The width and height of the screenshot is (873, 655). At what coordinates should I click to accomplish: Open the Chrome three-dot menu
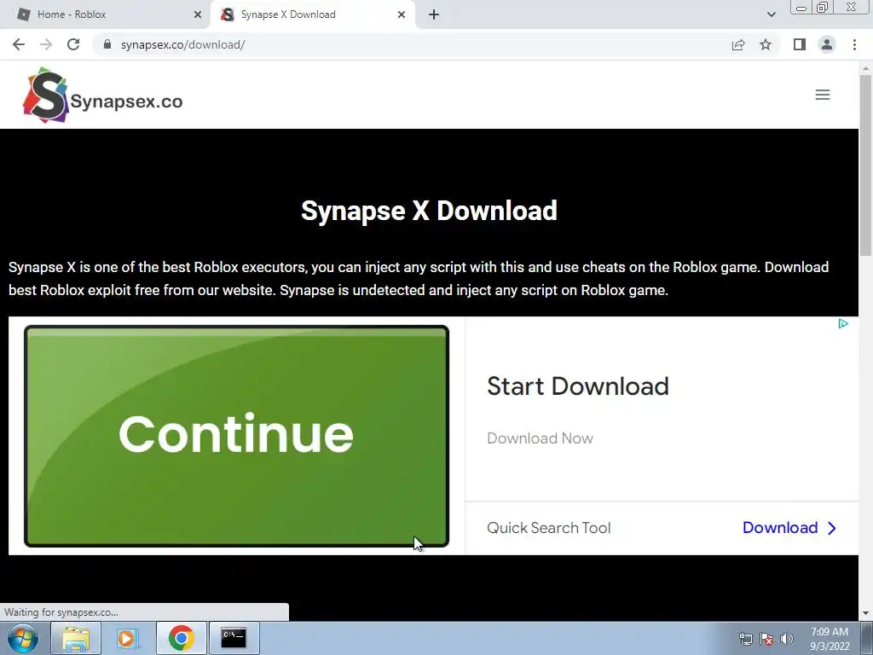pyautogui.click(x=854, y=44)
